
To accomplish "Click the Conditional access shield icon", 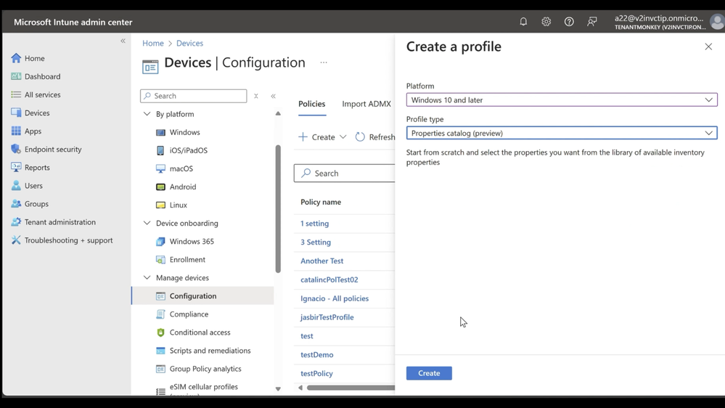I will point(160,332).
